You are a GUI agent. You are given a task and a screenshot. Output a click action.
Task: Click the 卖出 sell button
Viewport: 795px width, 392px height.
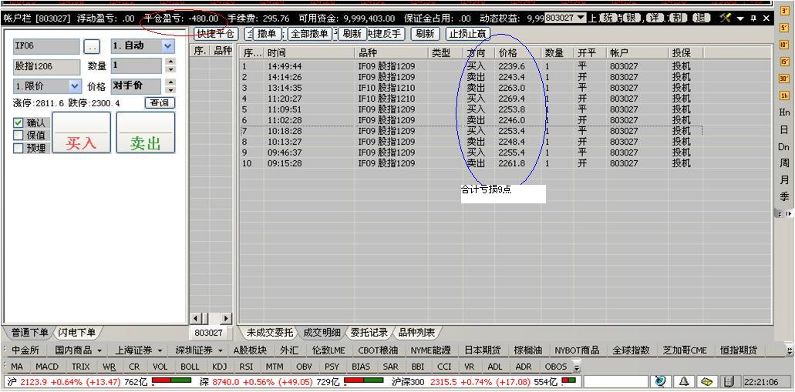tap(146, 132)
